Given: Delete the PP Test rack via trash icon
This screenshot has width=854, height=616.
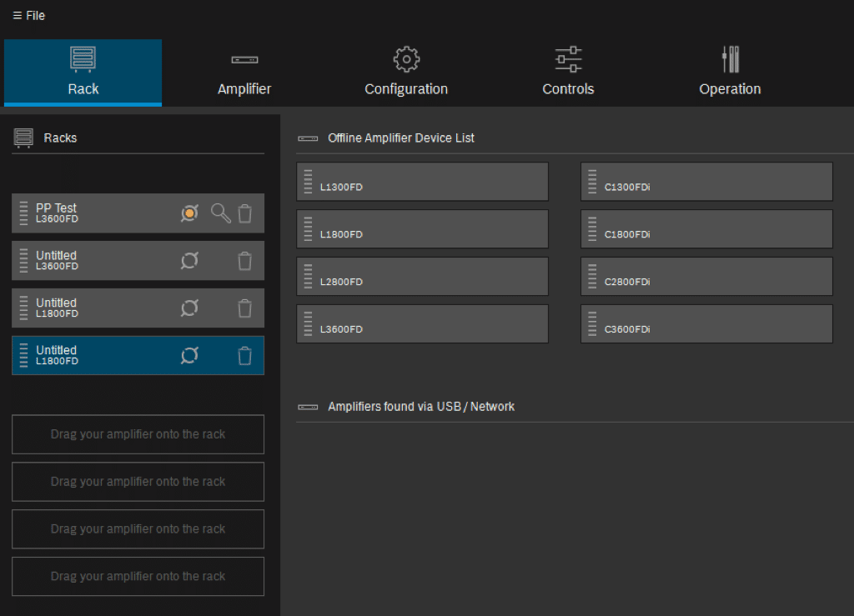Looking at the screenshot, I should (x=244, y=213).
